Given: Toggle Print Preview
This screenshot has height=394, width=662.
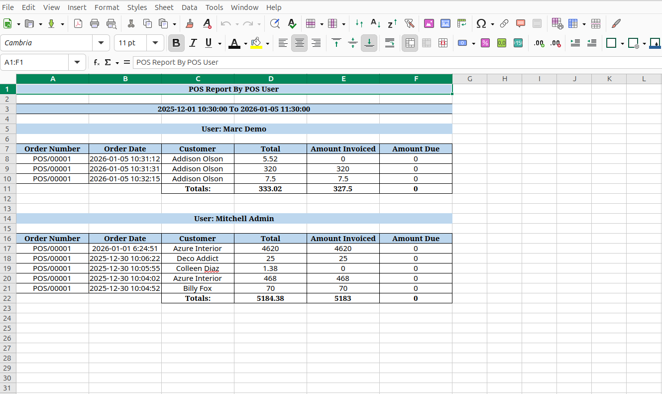Looking at the screenshot, I should [111, 23].
